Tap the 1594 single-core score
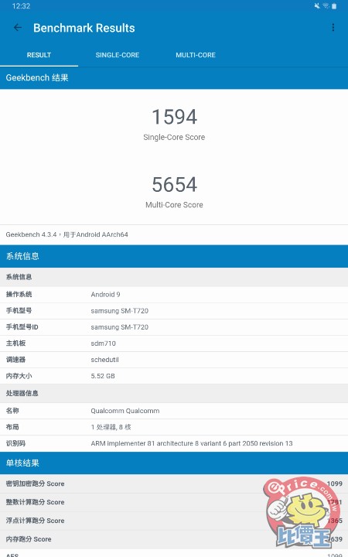 (174, 117)
